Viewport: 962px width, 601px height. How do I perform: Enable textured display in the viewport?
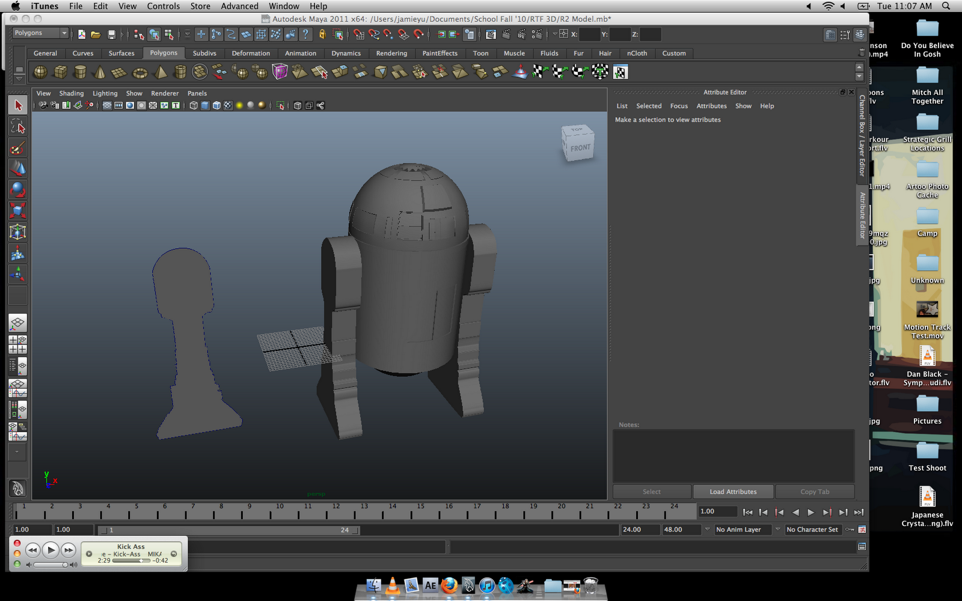tap(228, 105)
